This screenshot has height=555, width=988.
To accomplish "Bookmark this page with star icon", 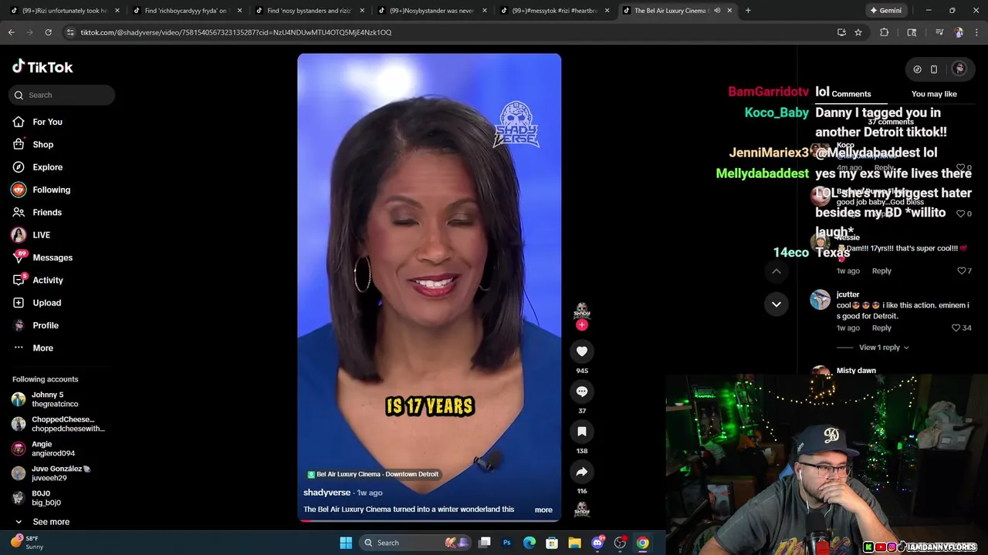I will tap(858, 32).
